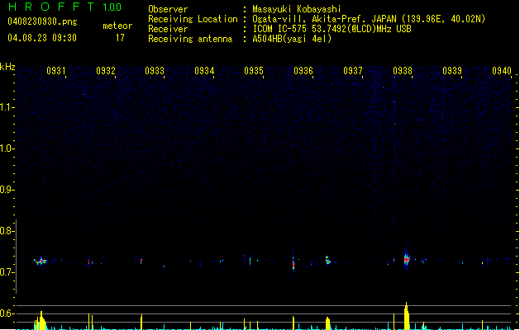Screen dimensions: 520x330
Task: Select the filename 0408230930.png
Action: click(42, 21)
